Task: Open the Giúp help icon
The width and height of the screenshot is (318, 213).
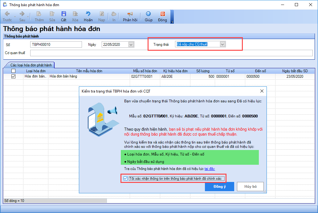Action: pos(149,14)
